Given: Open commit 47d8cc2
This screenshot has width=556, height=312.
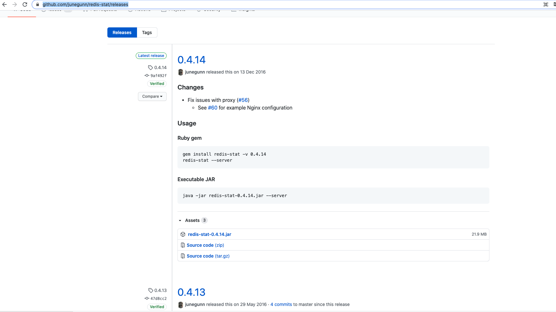Looking at the screenshot, I should (x=158, y=299).
